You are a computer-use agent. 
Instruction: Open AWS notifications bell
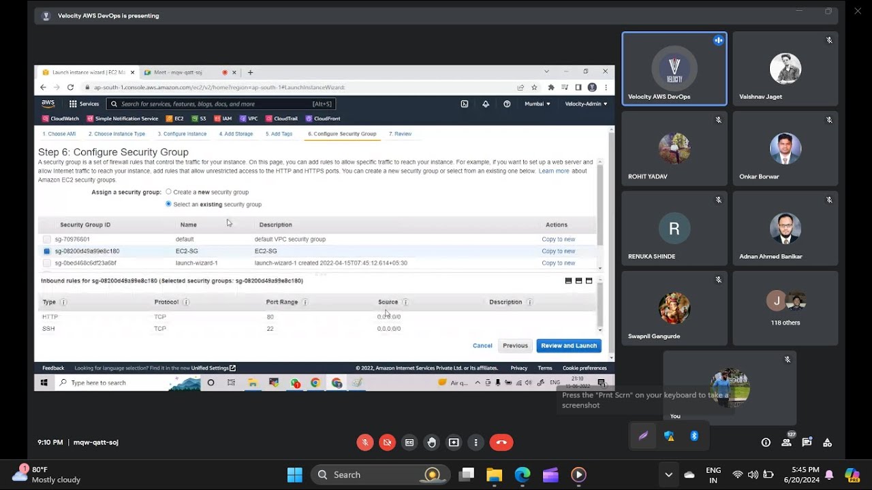coord(486,104)
